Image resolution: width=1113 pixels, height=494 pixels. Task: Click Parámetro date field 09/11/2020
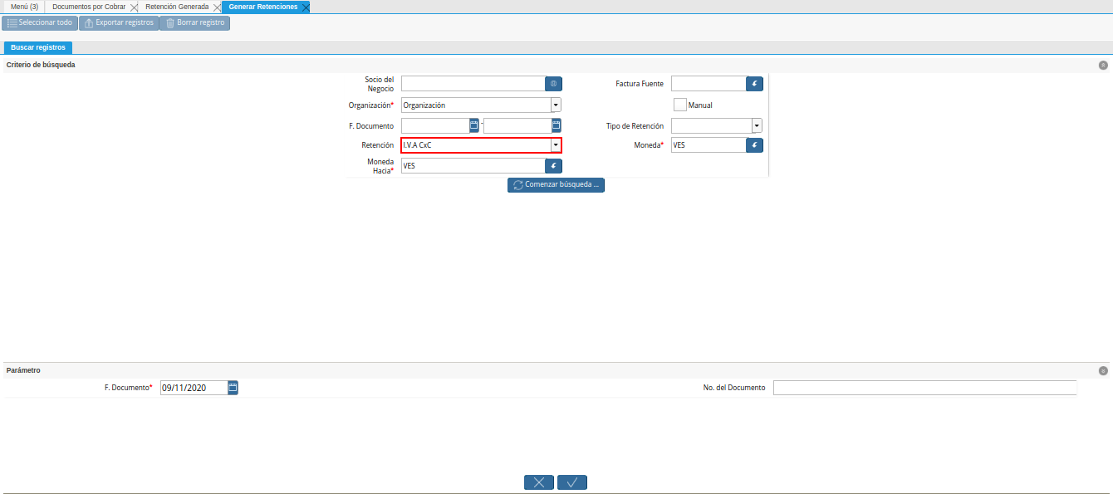point(194,388)
